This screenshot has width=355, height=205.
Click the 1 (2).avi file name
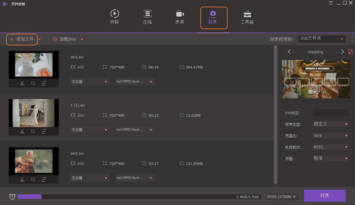(x=78, y=105)
